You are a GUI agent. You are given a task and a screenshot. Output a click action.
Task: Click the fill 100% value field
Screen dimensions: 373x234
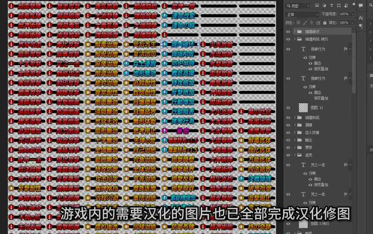pos(344,23)
